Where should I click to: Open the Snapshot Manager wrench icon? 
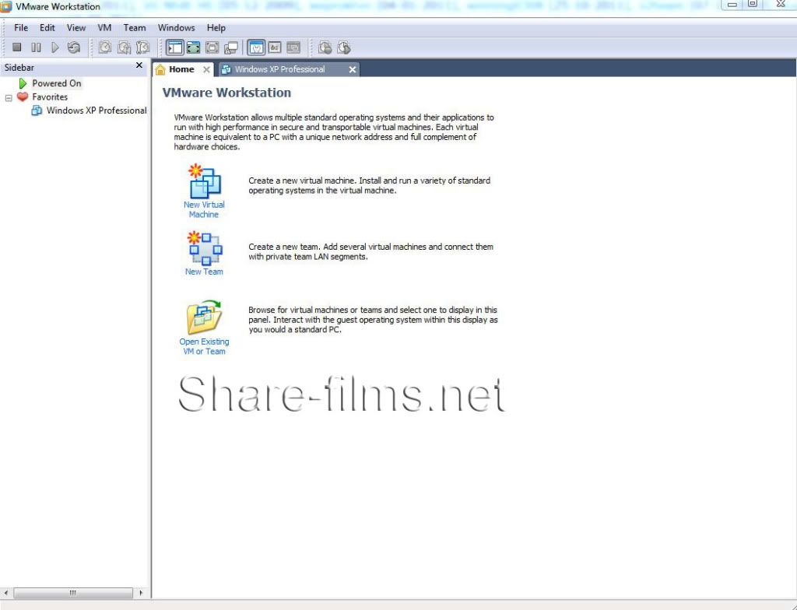pos(143,47)
